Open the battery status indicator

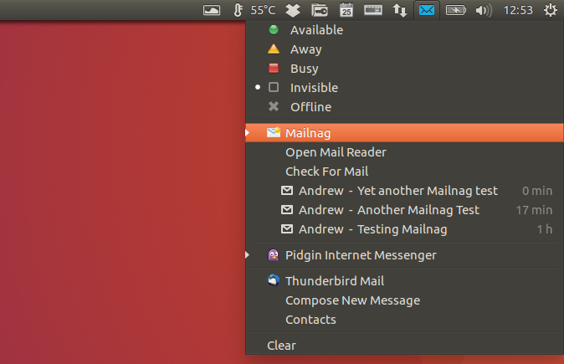(455, 10)
